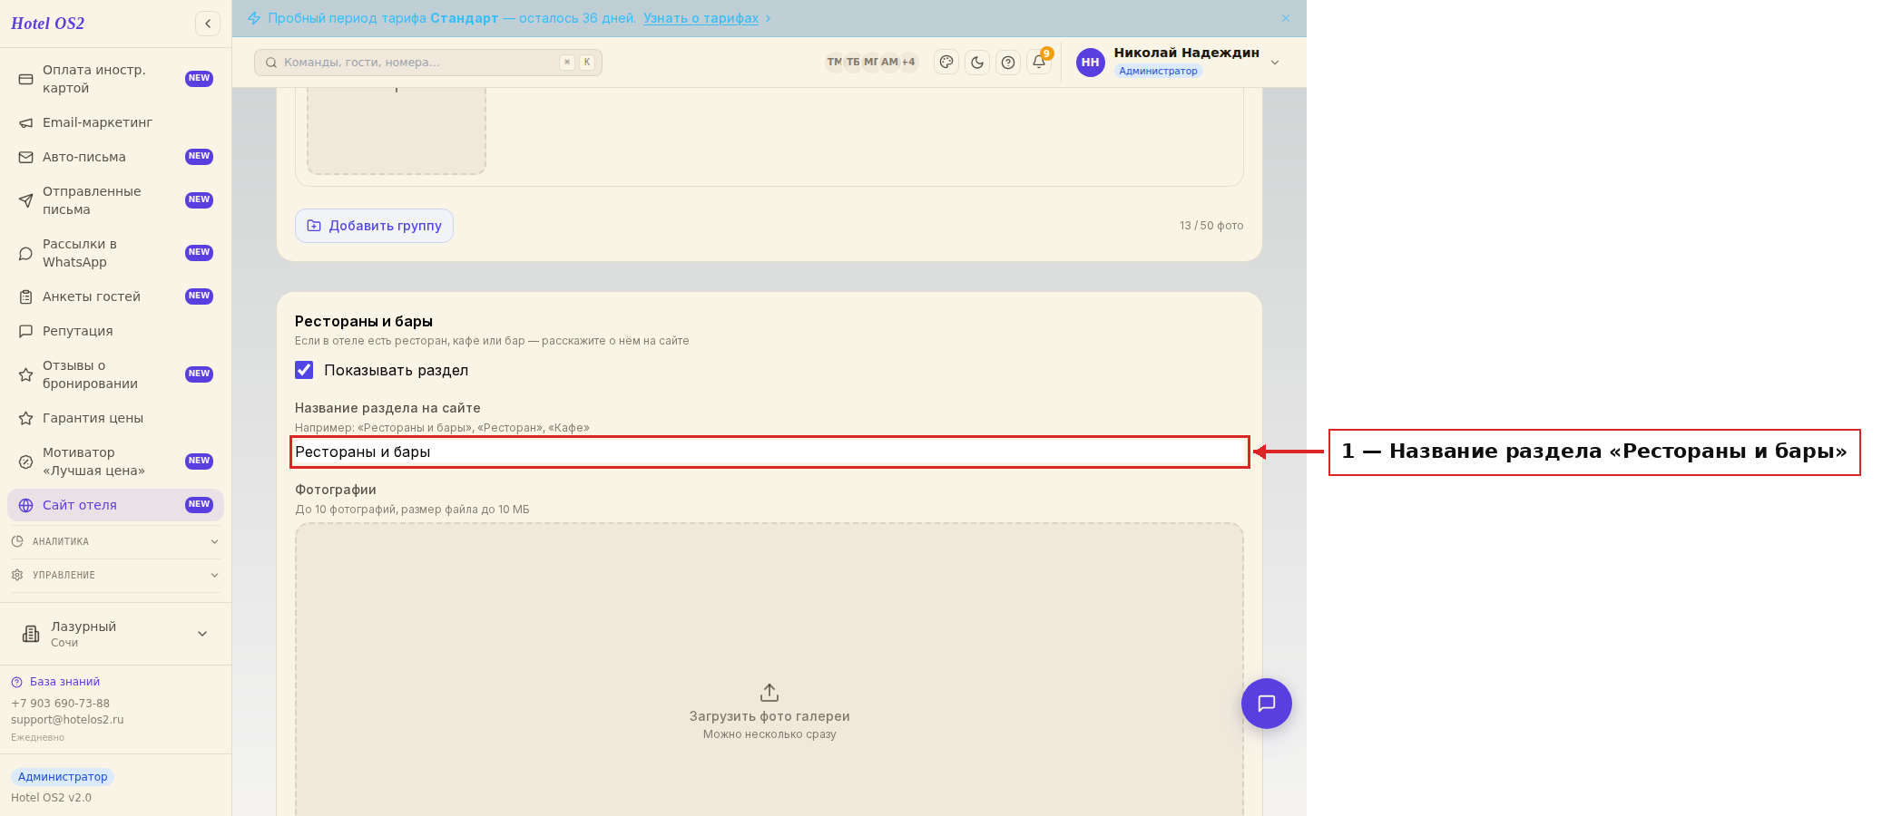Open notifications bell with badge 9
This screenshot has width=1882, height=816.
(1039, 63)
